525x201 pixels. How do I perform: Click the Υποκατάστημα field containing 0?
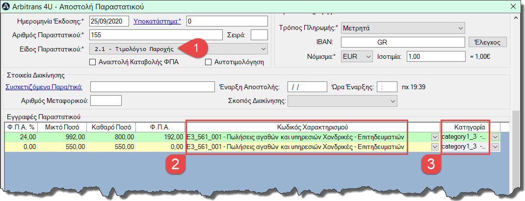click(x=227, y=21)
